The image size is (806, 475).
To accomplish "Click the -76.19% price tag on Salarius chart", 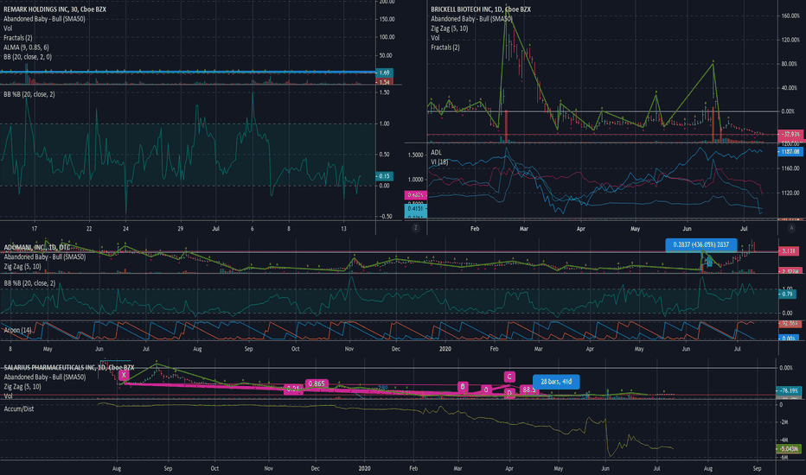I will pyautogui.click(x=789, y=390).
